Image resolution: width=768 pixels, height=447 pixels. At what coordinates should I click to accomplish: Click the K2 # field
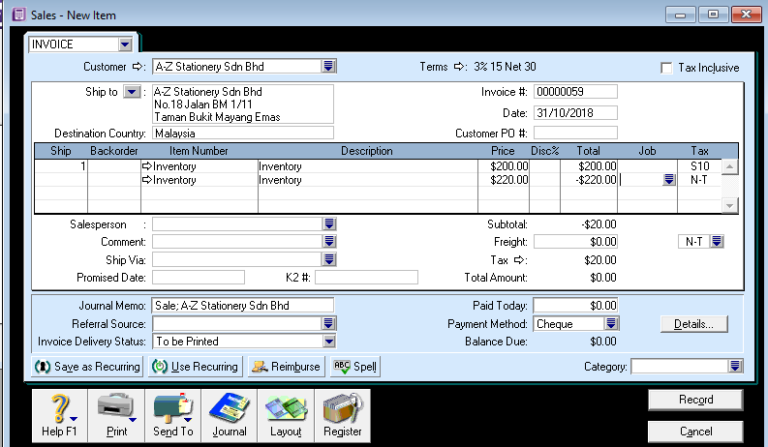click(x=366, y=278)
